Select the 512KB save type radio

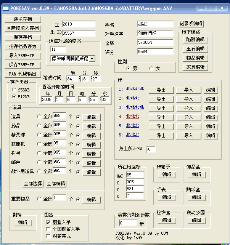tap(14, 97)
